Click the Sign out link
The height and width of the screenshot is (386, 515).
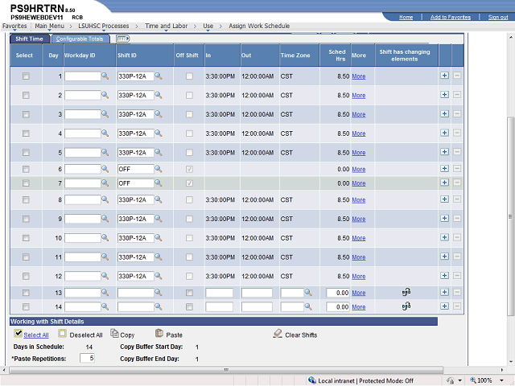(x=498, y=17)
